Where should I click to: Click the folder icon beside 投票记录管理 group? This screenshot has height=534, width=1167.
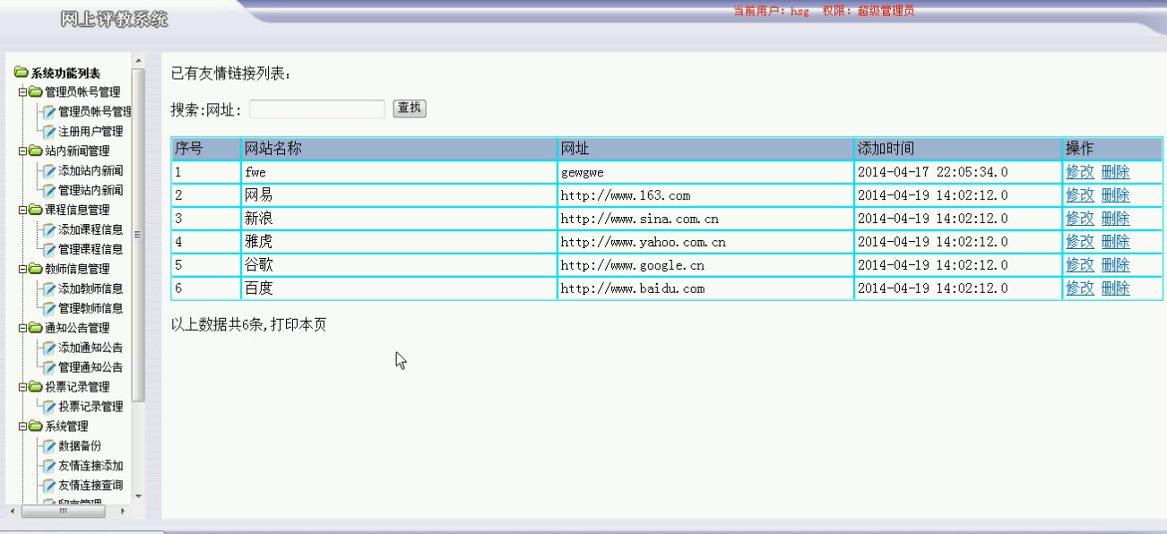tap(36, 387)
